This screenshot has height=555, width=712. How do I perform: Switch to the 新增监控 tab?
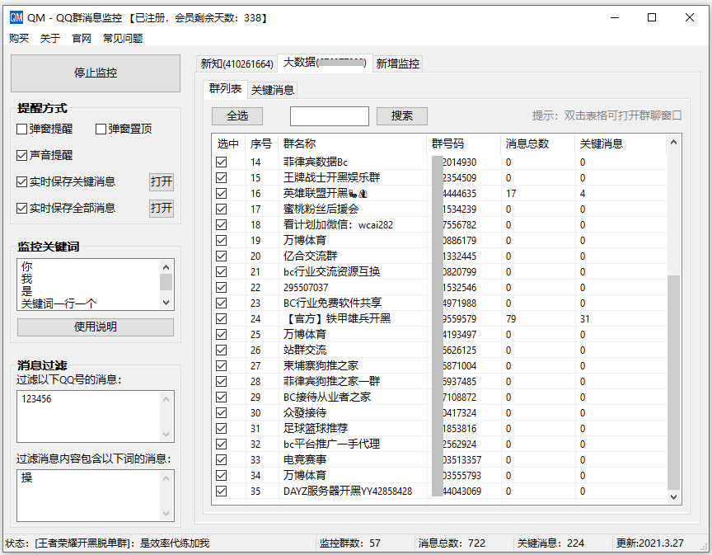click(397, 63)
